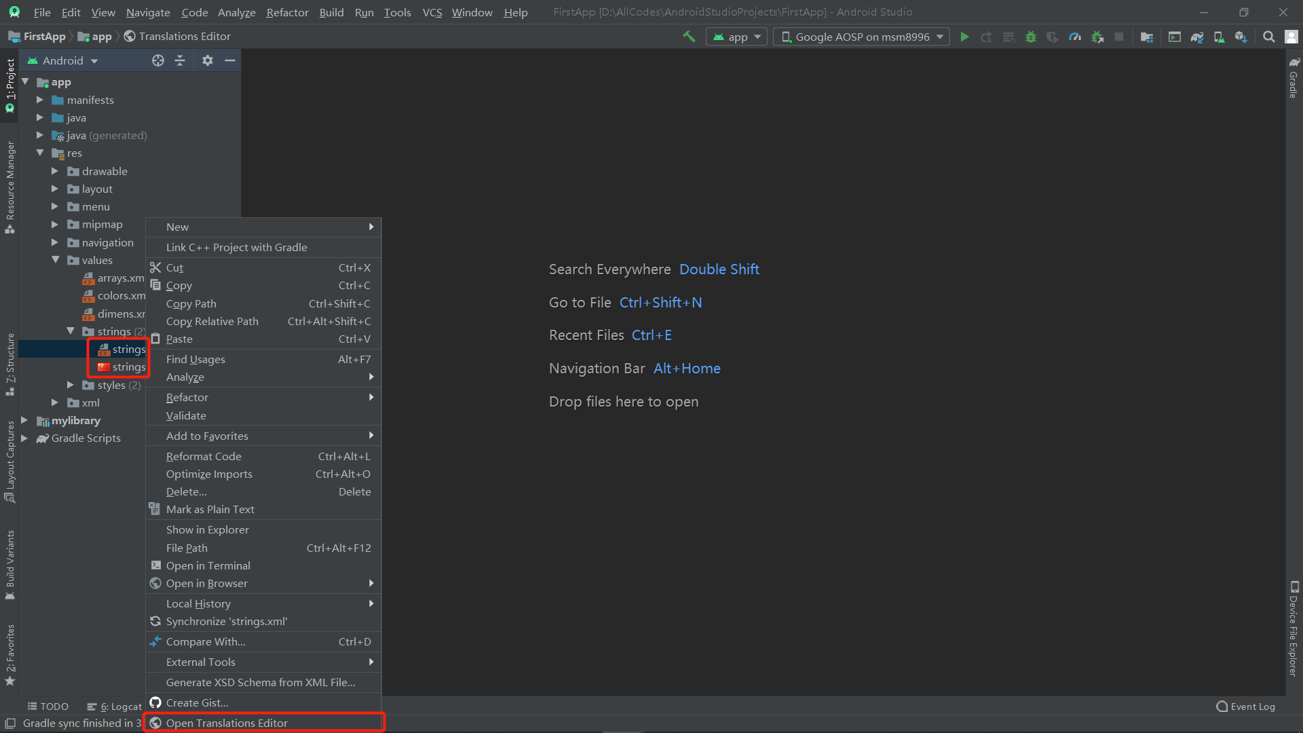Viewport: 1303px width, 733px height.
Task: Choose Mark as Plain Text
Action: point(263,509)
